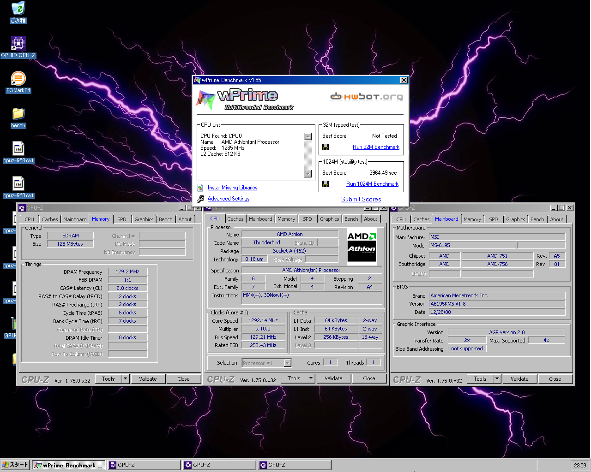Click the Code Name Thunderbird field

pyautogui.click(x=266, y=242)
